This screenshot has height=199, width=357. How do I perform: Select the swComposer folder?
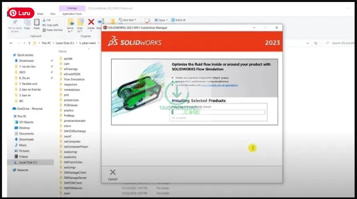tap(72, 141)
